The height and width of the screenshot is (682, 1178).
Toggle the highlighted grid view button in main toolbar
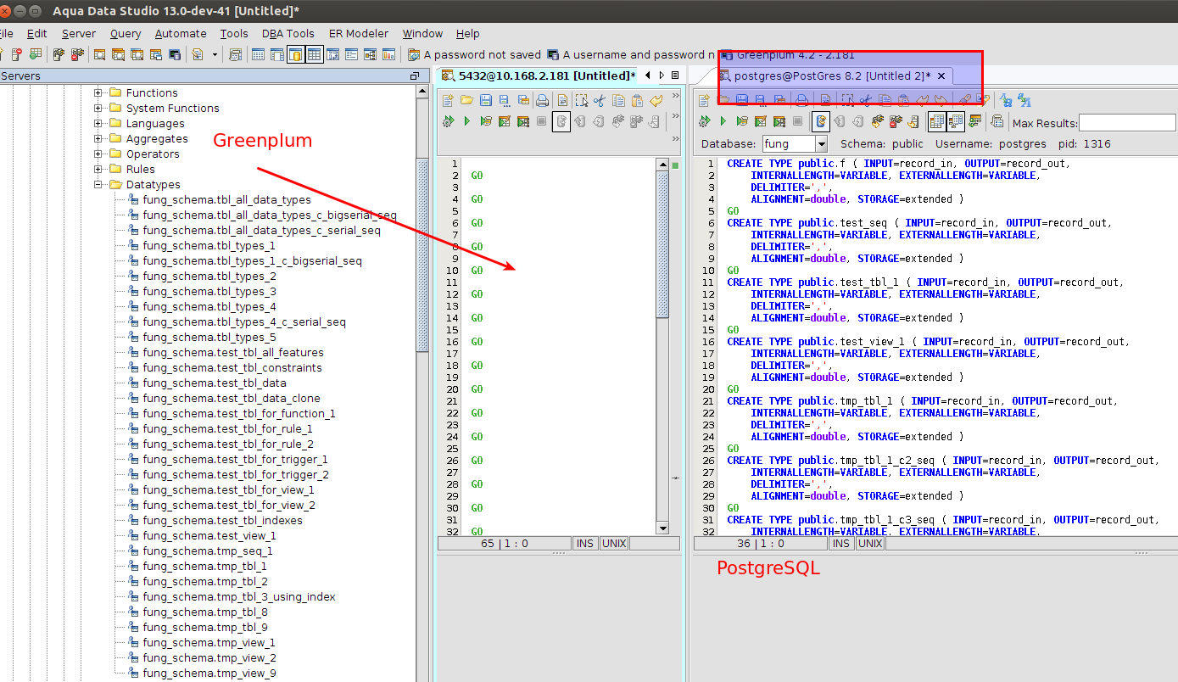pos(314,55)
